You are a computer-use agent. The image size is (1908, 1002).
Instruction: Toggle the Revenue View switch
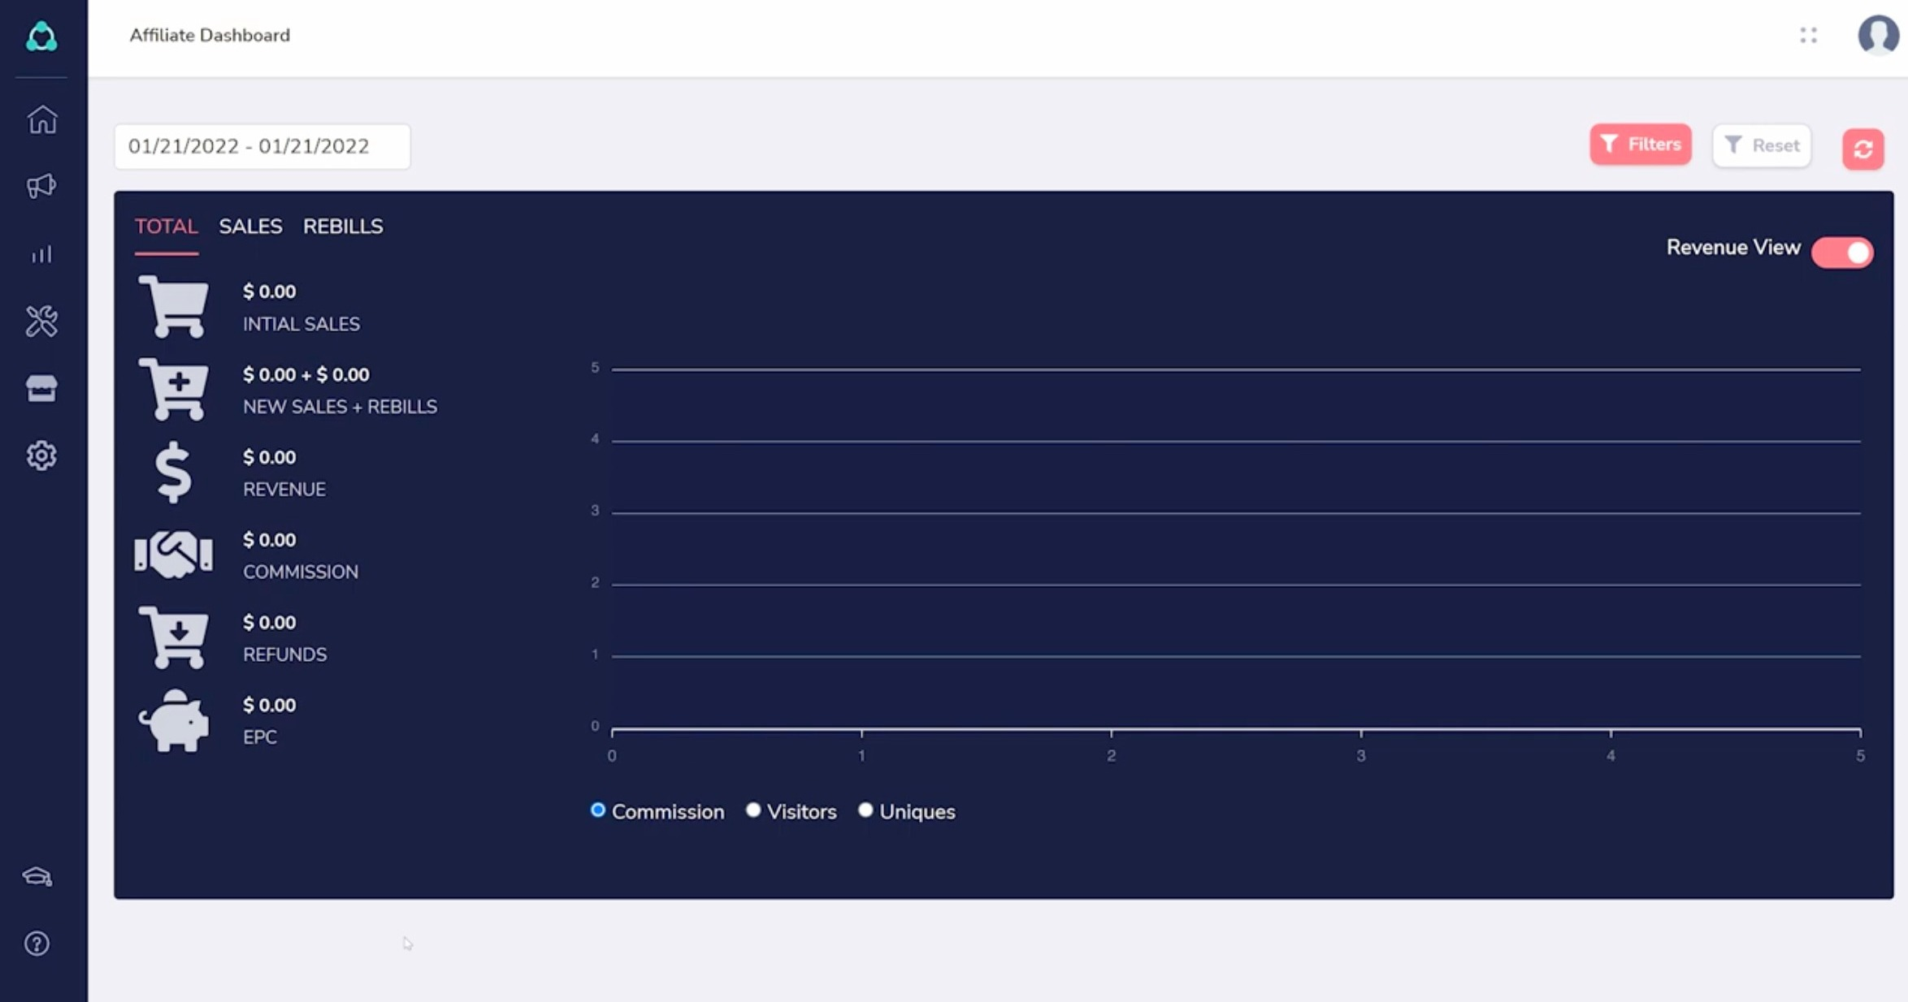[x=1842, y=253]
